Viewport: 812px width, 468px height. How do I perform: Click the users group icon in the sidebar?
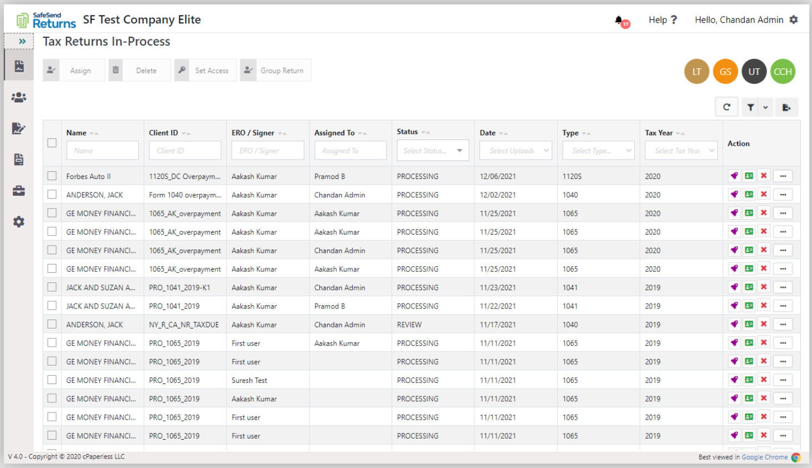19,97
